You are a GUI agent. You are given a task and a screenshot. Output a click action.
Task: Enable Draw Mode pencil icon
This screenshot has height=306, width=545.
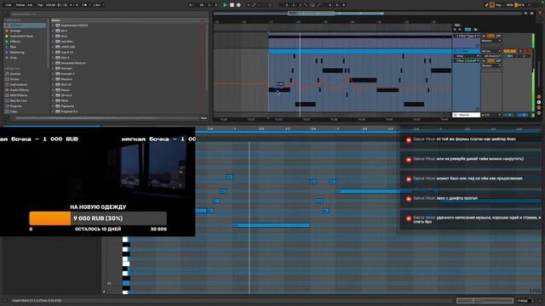click(486, 5)
